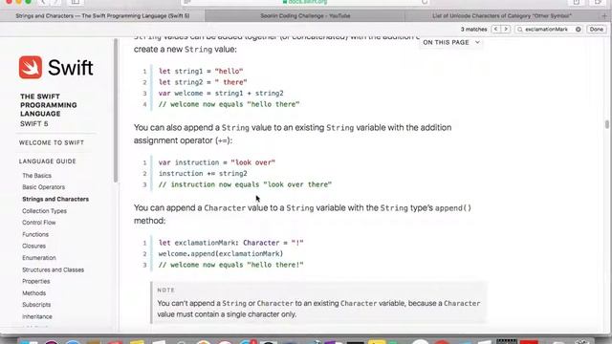Expand the On This Page dropdown
The height and width of the screenshot is (344, 612).
[x=451, y=42]
